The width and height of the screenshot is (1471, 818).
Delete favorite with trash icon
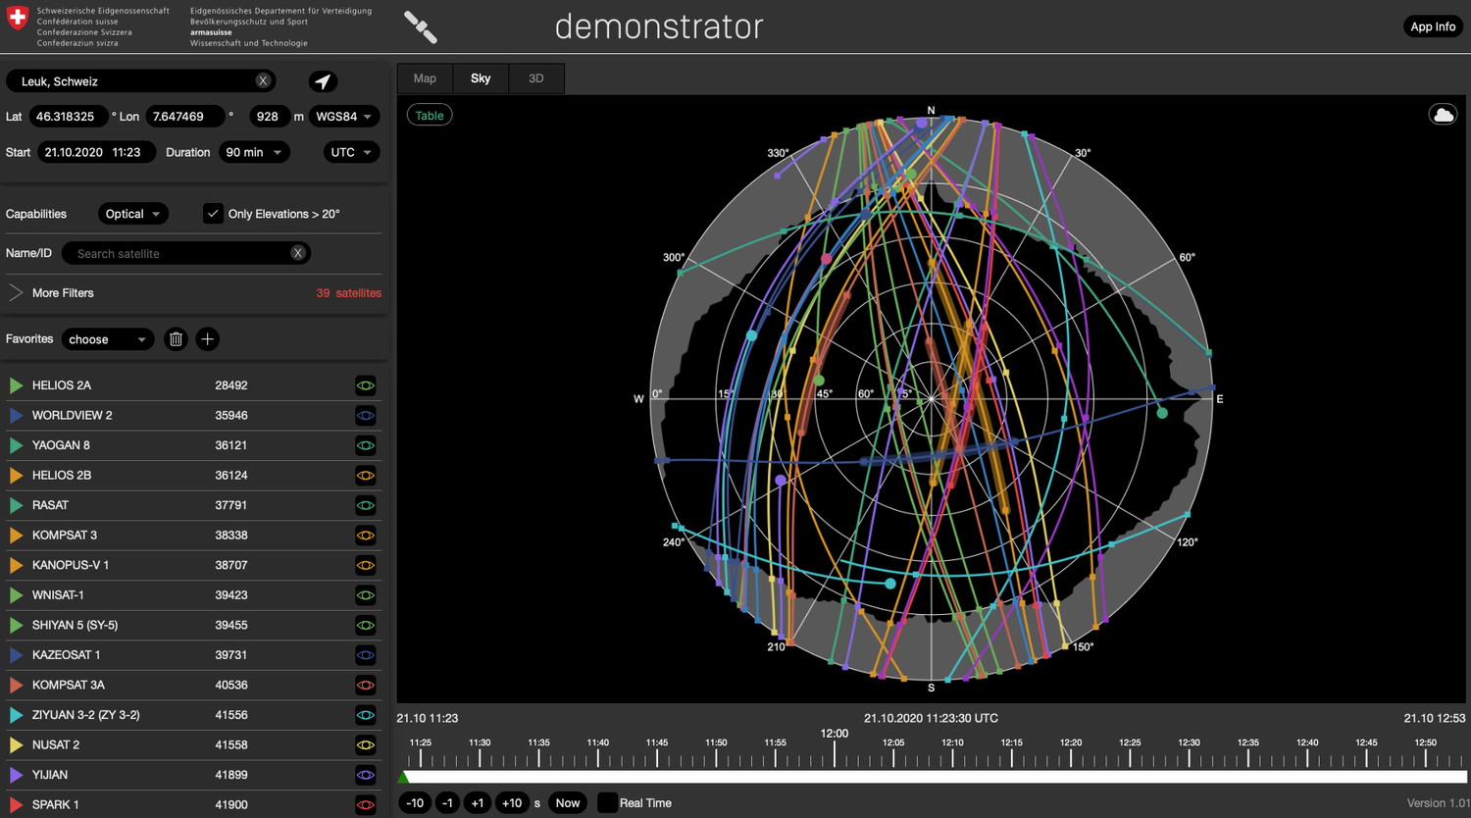coord(176,339)
